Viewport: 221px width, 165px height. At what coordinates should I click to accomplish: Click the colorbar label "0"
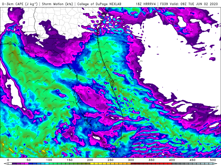8,160
